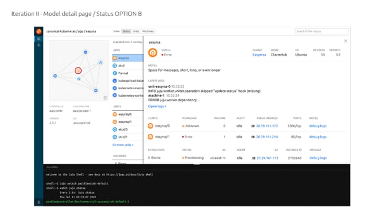Screen dimensions: 380x223
Task: Open debug-logs for easyrsa/1
Action: 318,137
